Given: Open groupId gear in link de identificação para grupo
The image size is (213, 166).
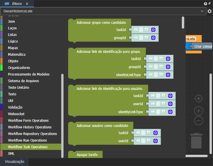Looking at the screenshot, I should [x=168, y=67].
